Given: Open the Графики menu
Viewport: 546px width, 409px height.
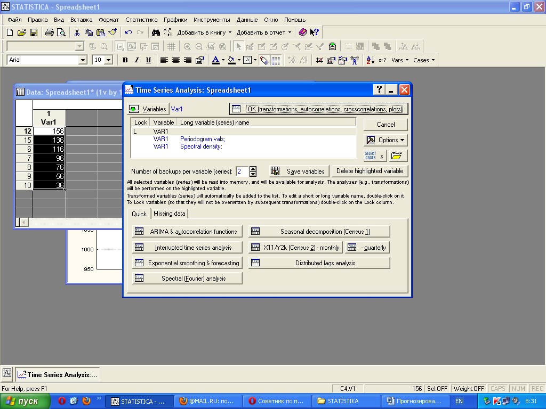Looking at the screenshot, I should pyautogui.click(x=175, y=20).
